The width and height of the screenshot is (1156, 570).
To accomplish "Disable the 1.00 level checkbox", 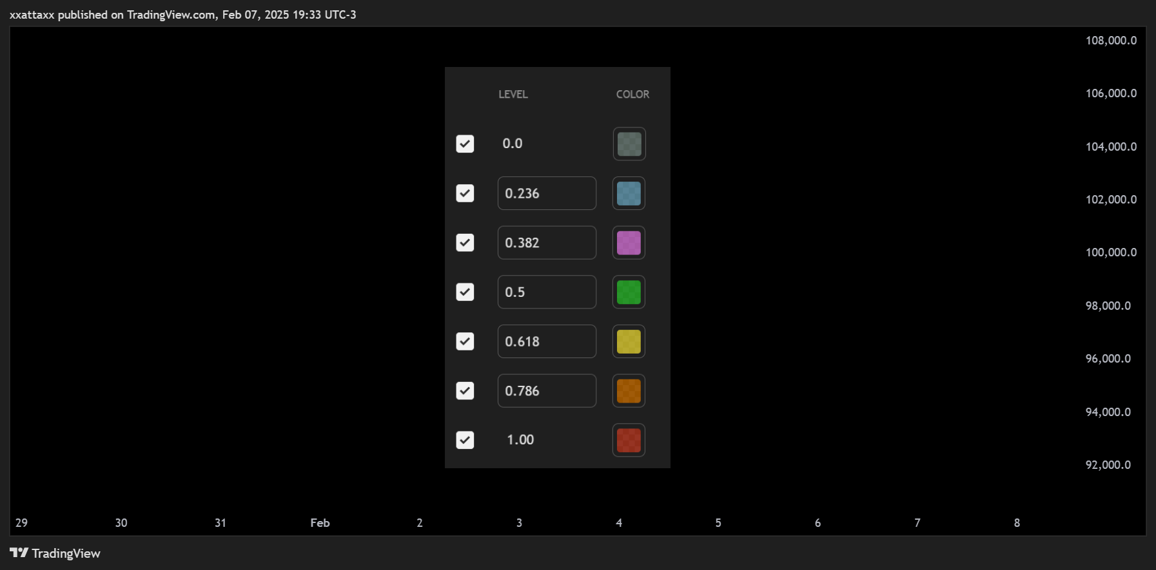I will coord(465,440).
